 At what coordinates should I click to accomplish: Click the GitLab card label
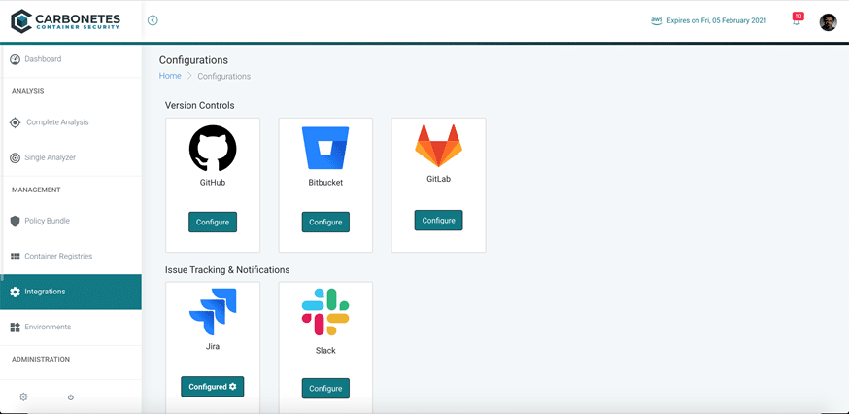[x=438, y=179]
